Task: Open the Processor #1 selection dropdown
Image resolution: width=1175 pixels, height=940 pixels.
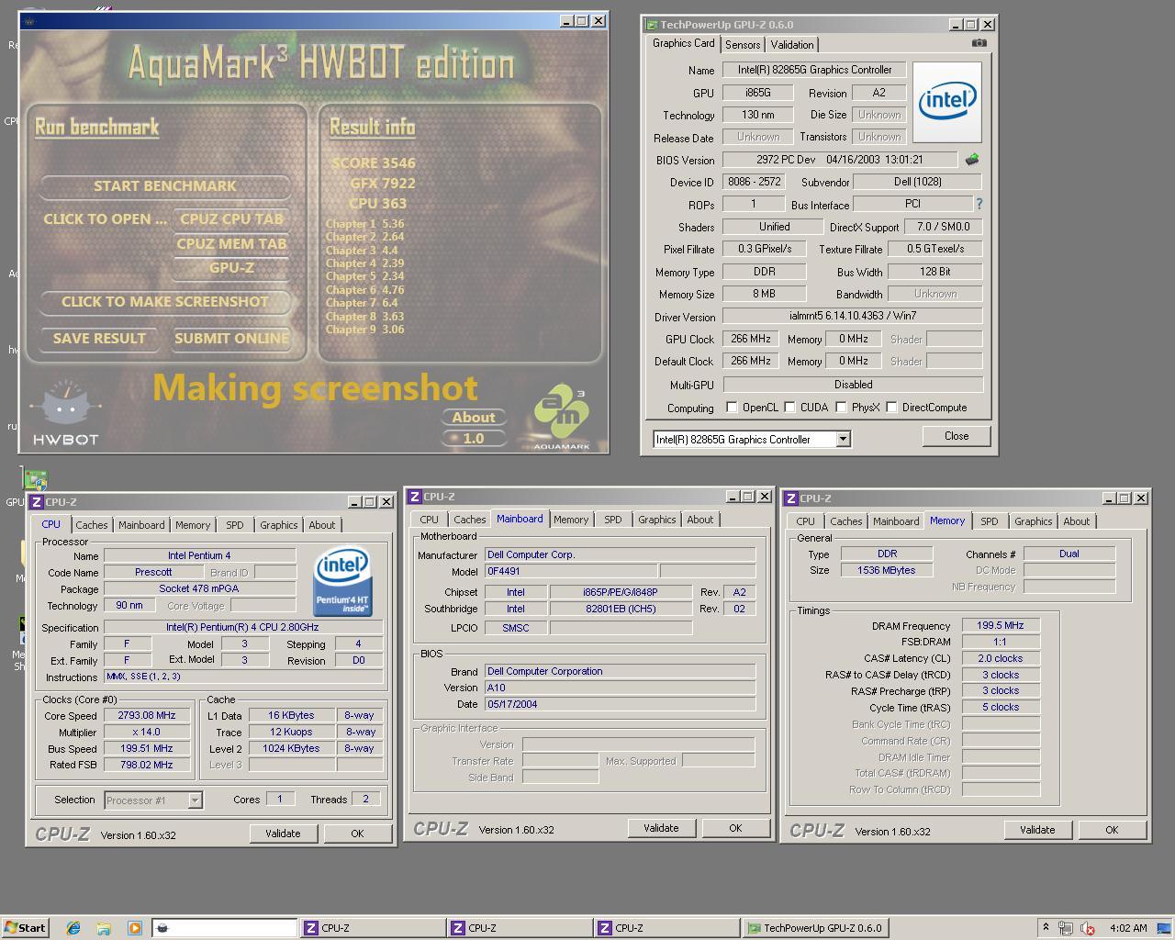Action: pos(195,800)
